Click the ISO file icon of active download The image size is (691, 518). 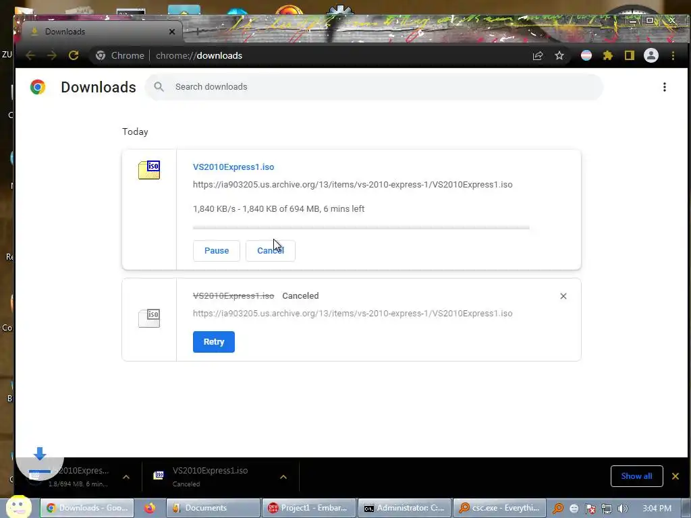tap(149, 170)
